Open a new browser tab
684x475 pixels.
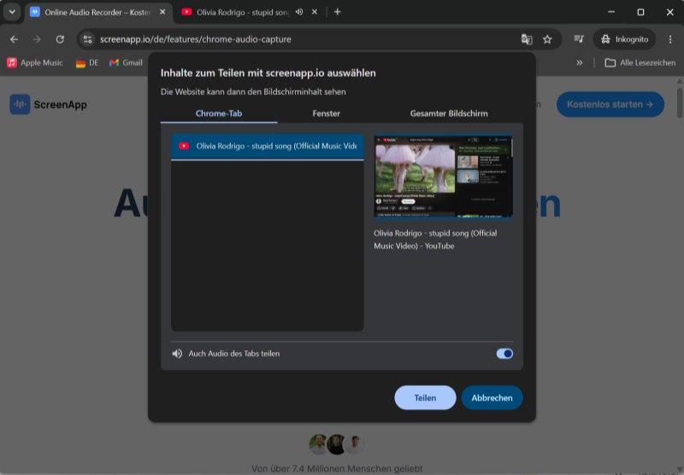pyautogui.click(x=337, y=12)
